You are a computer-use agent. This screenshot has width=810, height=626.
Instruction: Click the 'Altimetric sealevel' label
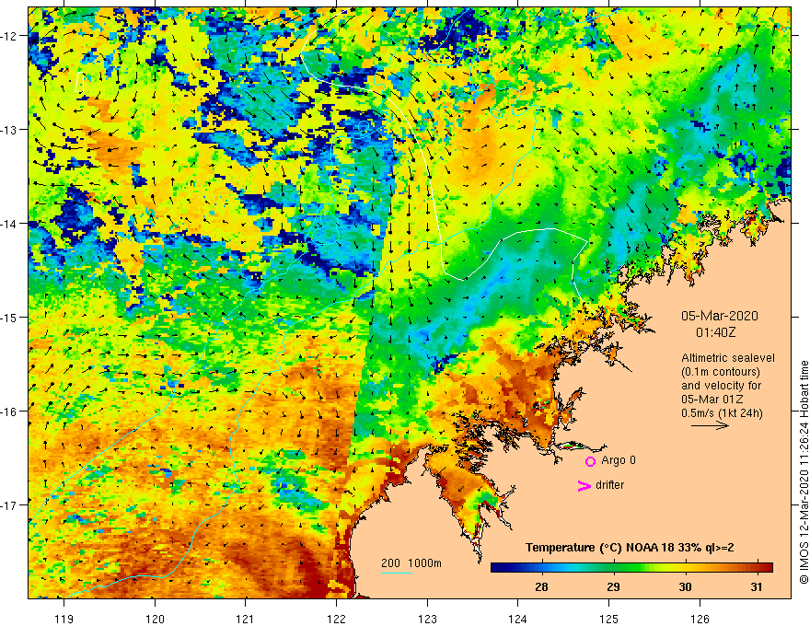(x=728, y=358)
